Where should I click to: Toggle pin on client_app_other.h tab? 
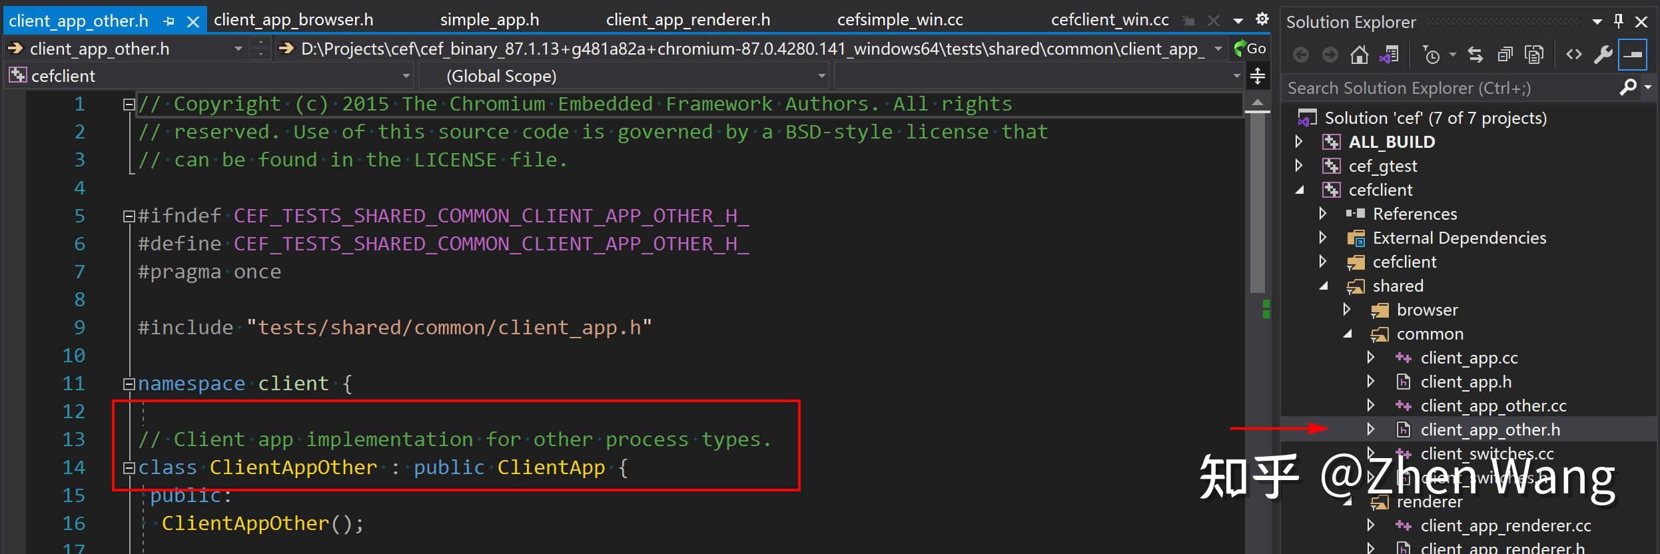point(169,21)
